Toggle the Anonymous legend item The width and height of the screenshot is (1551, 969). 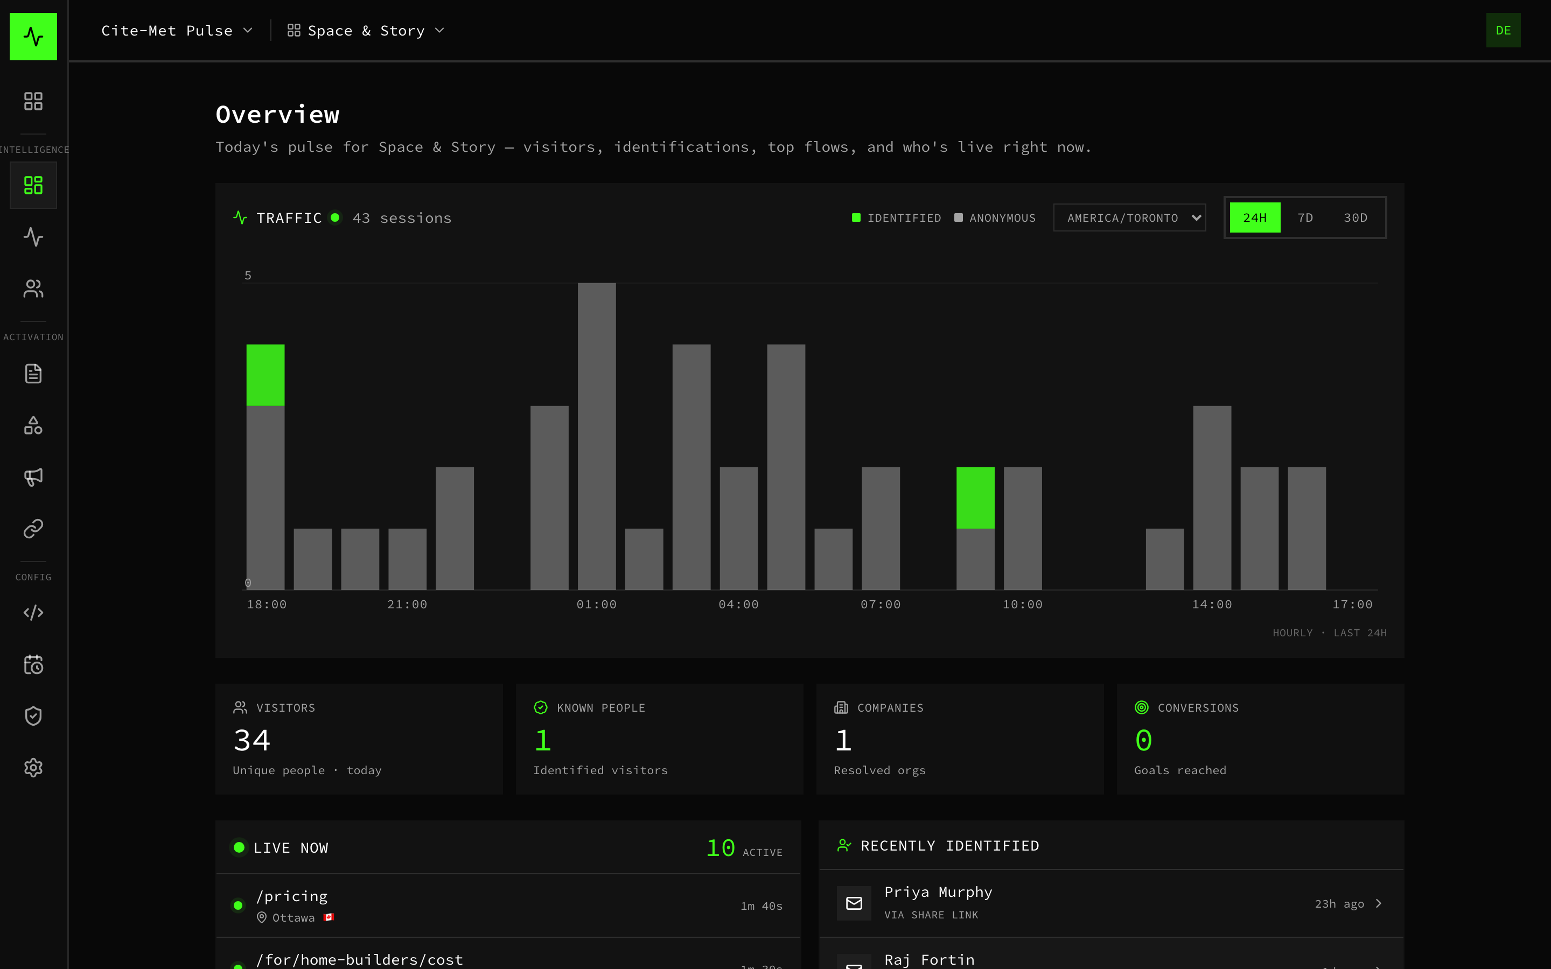pyautogui.click(x=995, y=218)
